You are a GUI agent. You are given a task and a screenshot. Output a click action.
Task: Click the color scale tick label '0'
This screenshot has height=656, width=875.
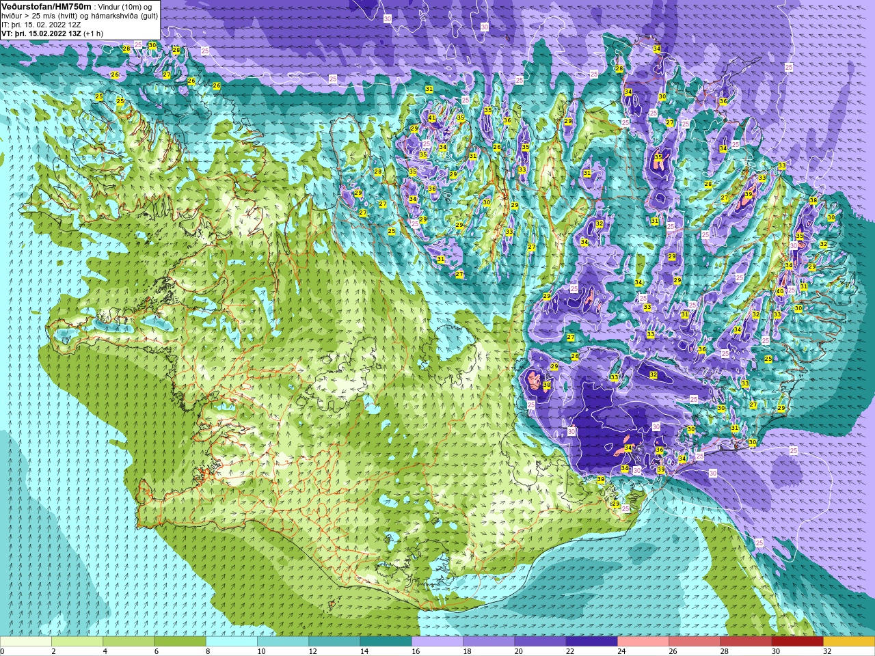(3, 651)
